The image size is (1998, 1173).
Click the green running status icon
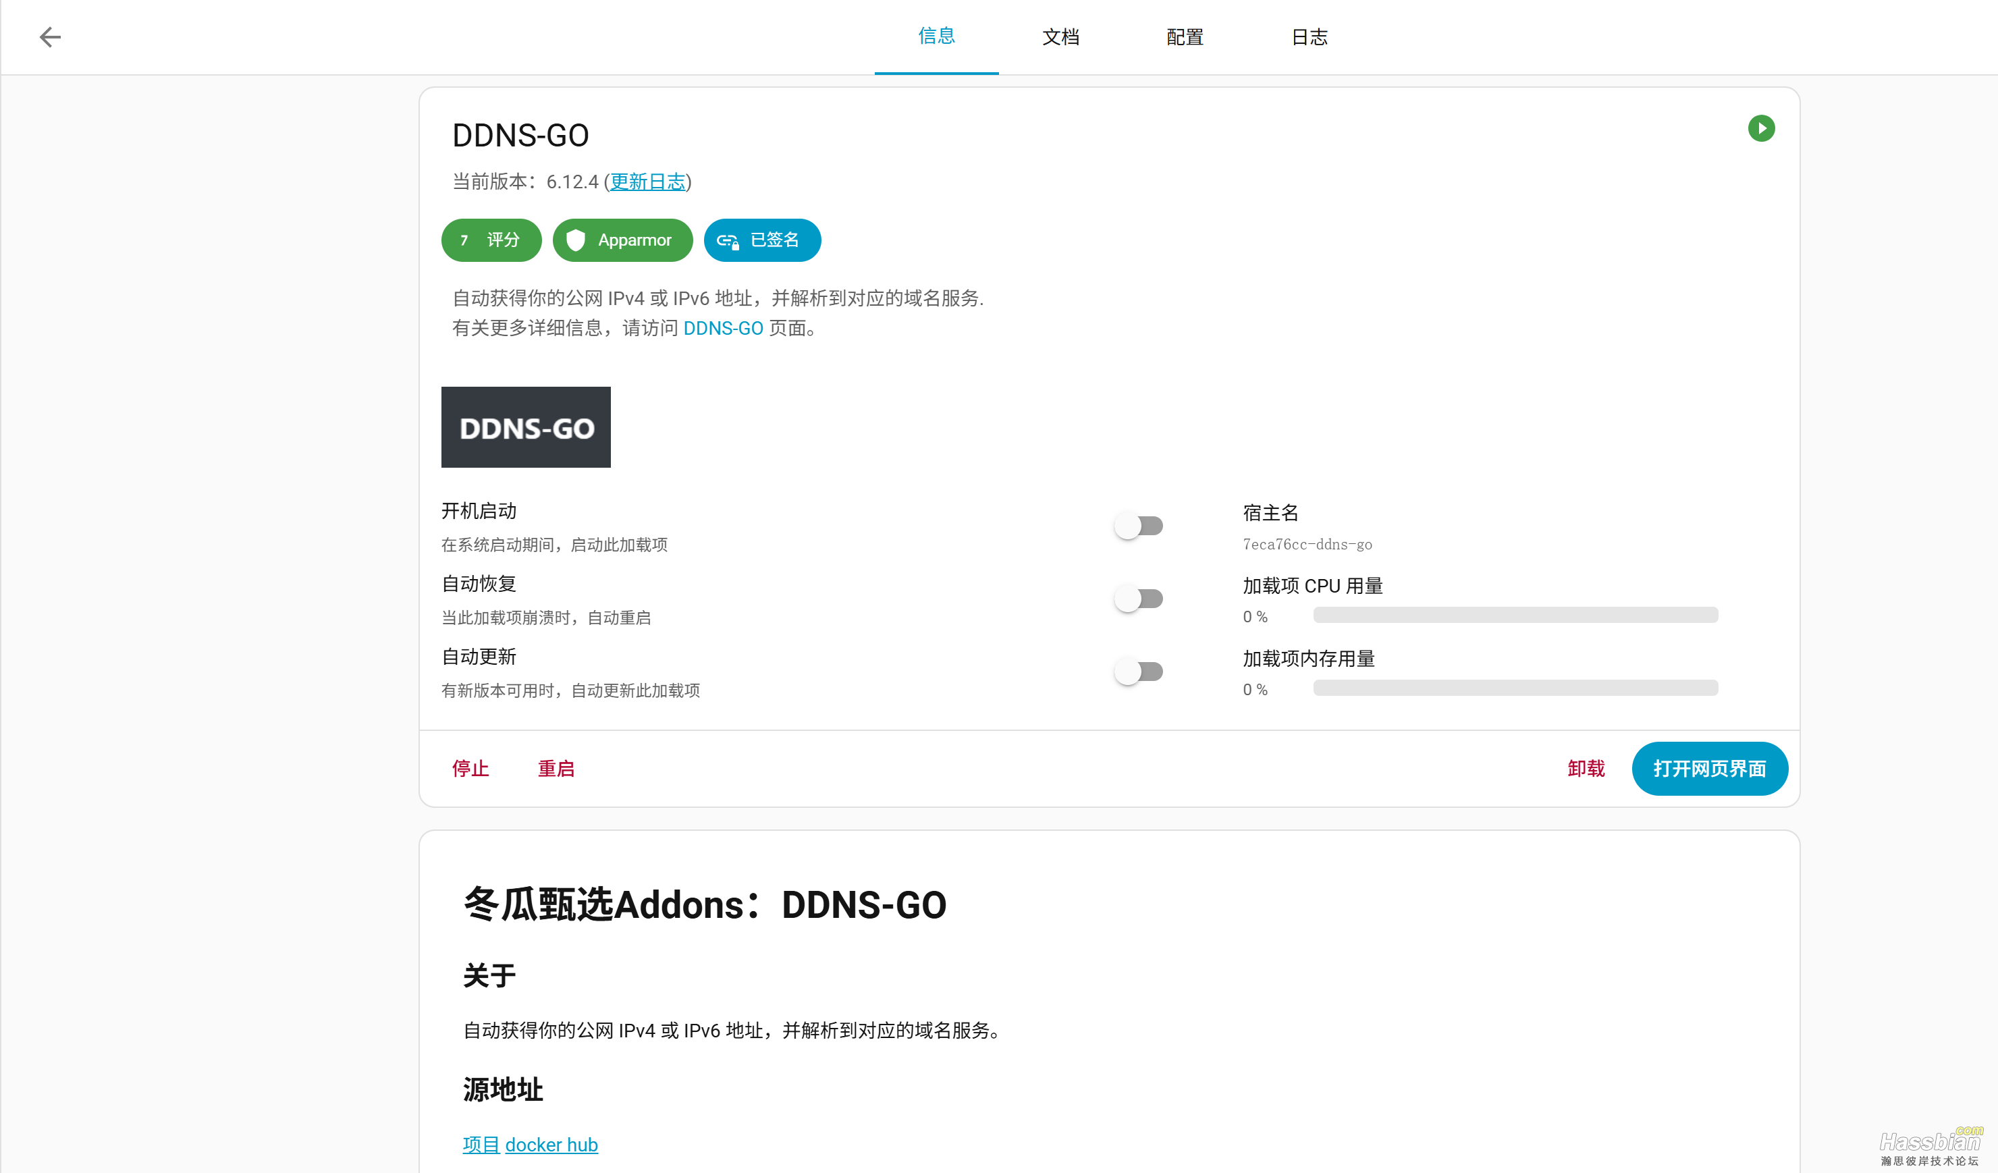point(1761,128)
